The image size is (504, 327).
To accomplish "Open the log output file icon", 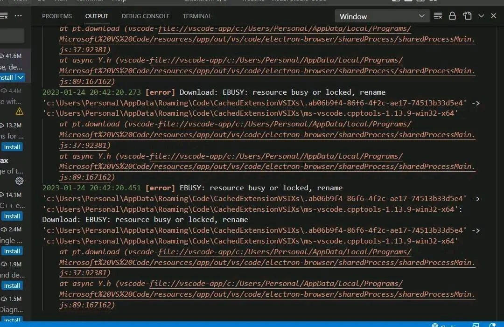I will (x=467, y=16).
